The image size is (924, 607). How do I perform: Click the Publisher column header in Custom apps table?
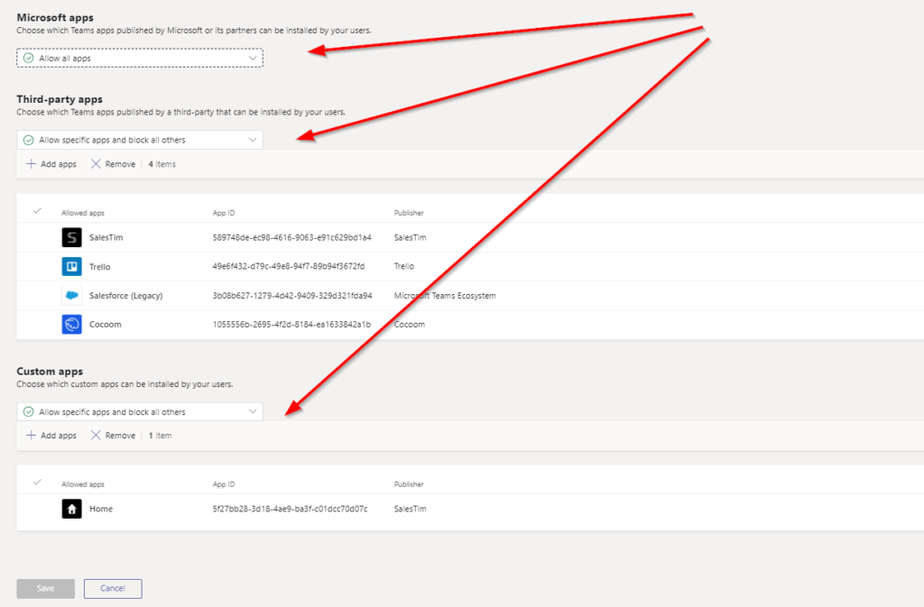click(409, 484)
